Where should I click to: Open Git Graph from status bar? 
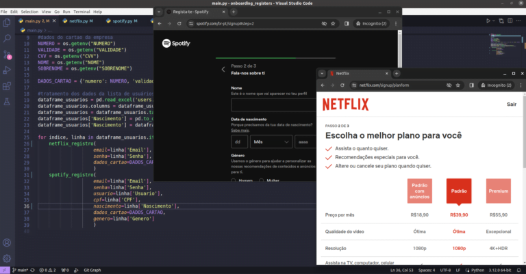(92, 271)
